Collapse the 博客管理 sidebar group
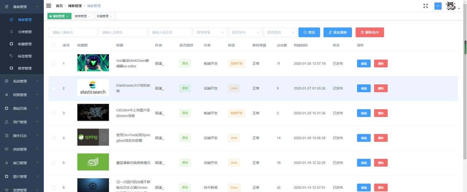Viewport: 467px width, 192px height. point(22,7)
